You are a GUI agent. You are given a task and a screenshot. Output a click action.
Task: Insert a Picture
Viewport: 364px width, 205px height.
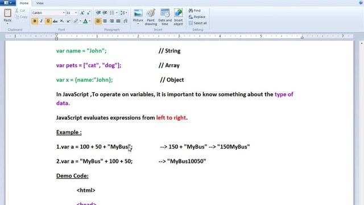pyautogui.click(x=138, y=15)
